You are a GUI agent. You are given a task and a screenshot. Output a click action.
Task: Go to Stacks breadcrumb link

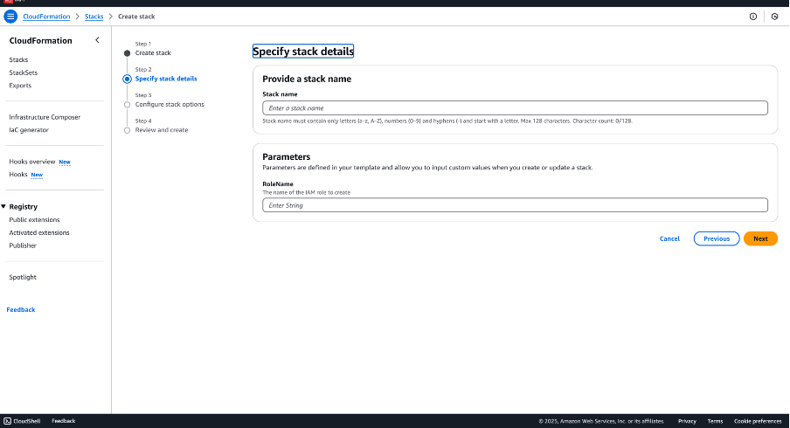tap(94, 17)
